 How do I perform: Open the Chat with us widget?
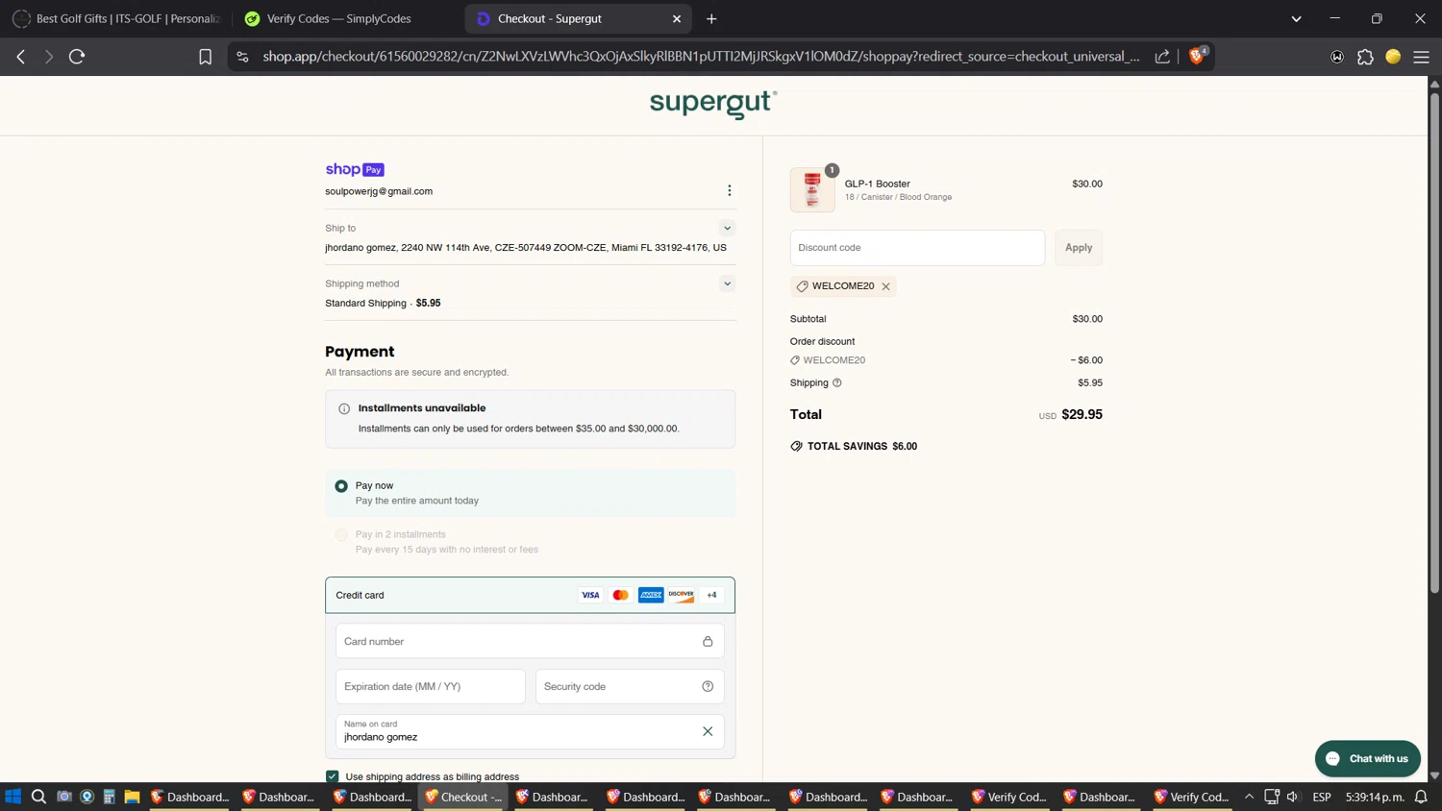coord(1367,758)
